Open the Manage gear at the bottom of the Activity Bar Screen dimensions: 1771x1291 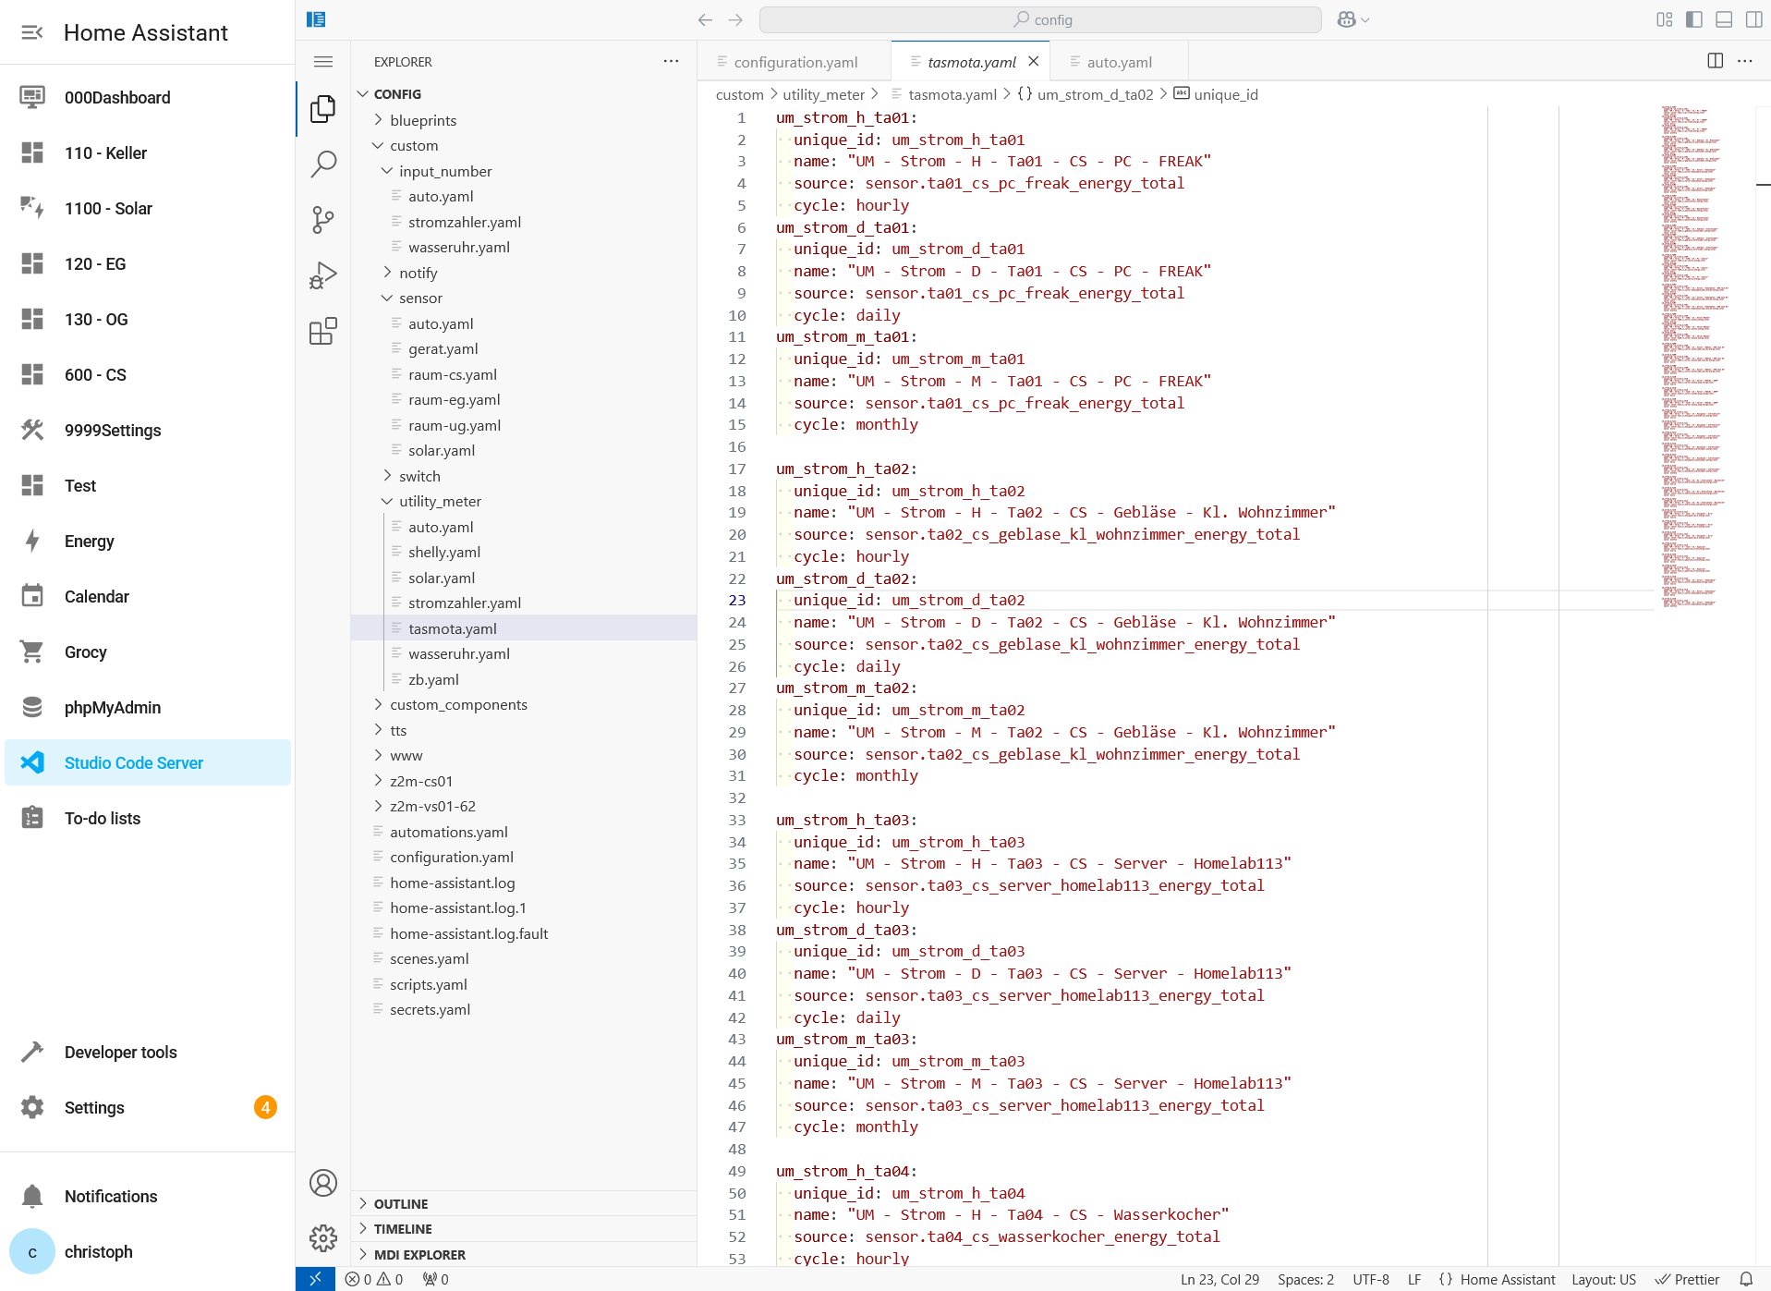tap(322, 1237)
